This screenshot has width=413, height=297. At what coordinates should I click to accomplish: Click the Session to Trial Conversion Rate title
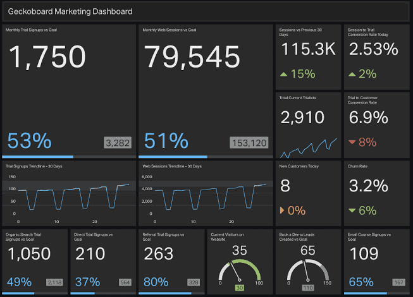click(367, 32)
